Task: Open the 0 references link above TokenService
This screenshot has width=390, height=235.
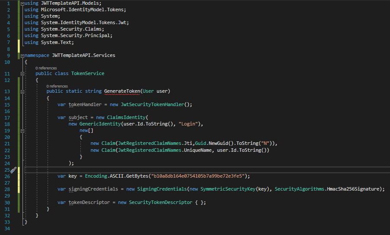Action: point(46,68)
